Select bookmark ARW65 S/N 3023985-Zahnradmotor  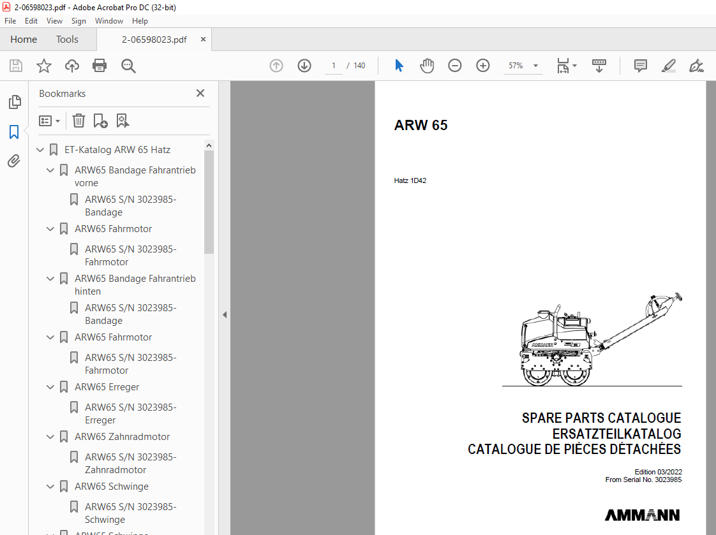click(x=131, y=464)
